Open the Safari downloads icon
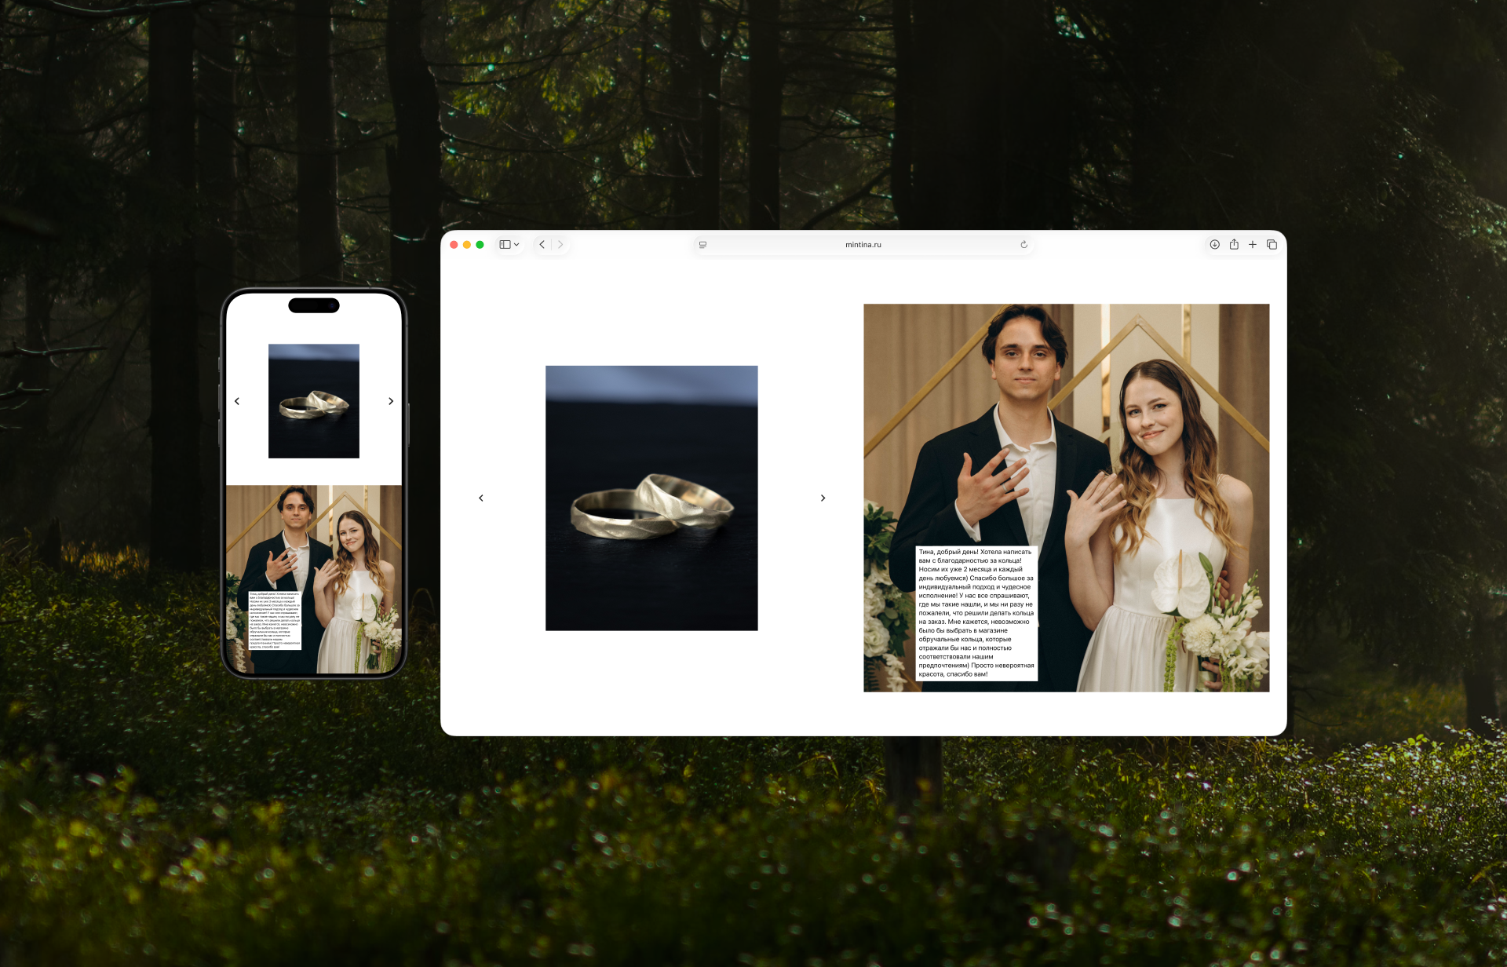1507x967 pixels. [1214, 245]
